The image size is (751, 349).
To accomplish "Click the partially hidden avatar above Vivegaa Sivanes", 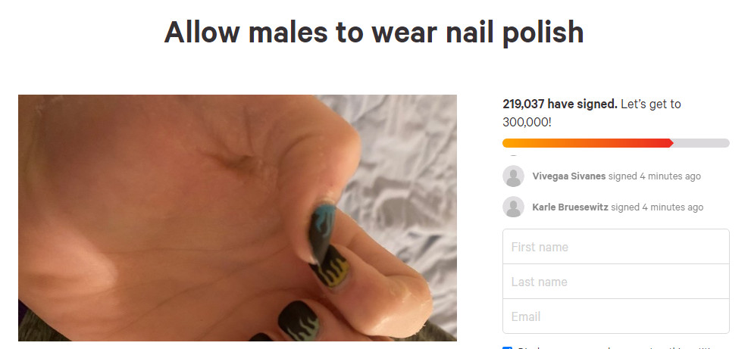I will click(513, 155).
